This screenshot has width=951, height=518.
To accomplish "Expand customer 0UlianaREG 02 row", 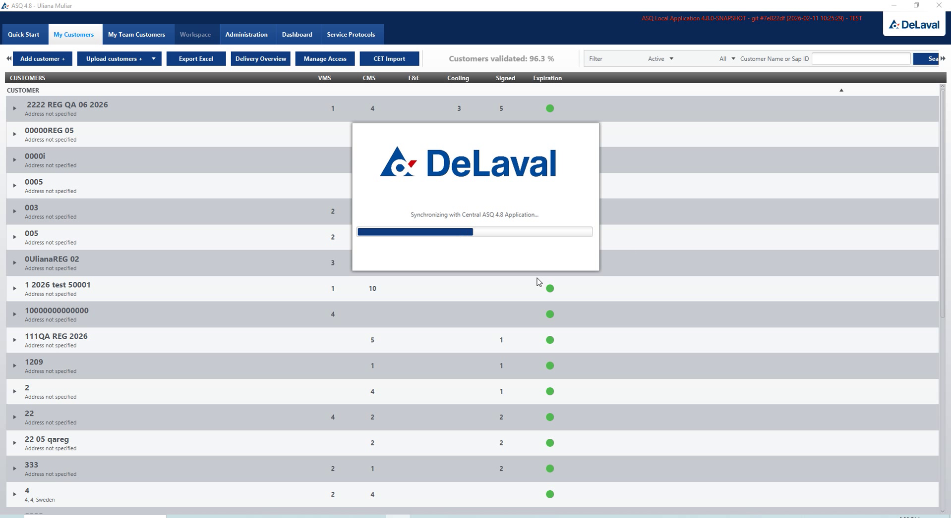I will [x=14, y=263].
